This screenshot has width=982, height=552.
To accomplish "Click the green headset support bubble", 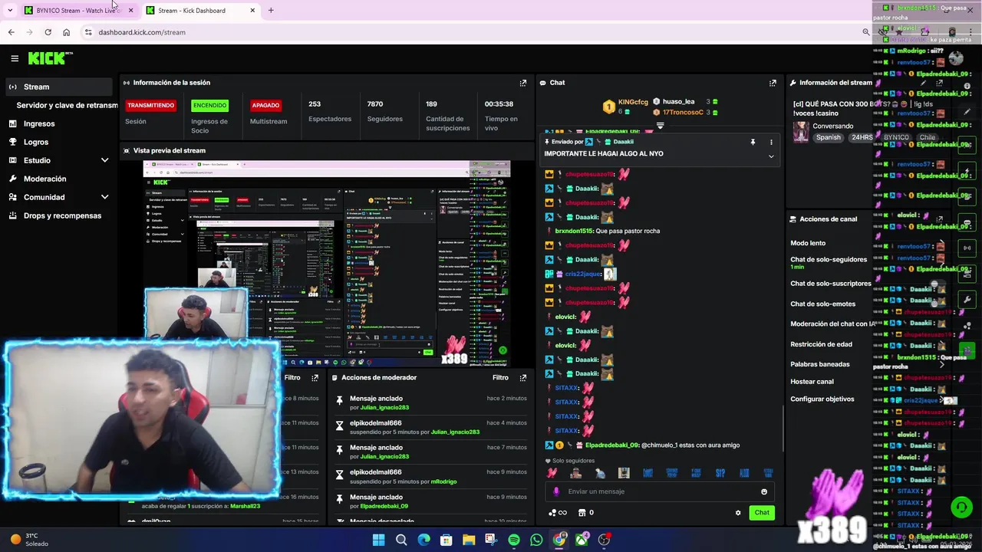I will pyautogui.click(x=961, y=507).
